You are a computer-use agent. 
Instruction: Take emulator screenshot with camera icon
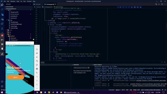click(x=37, y=69)
